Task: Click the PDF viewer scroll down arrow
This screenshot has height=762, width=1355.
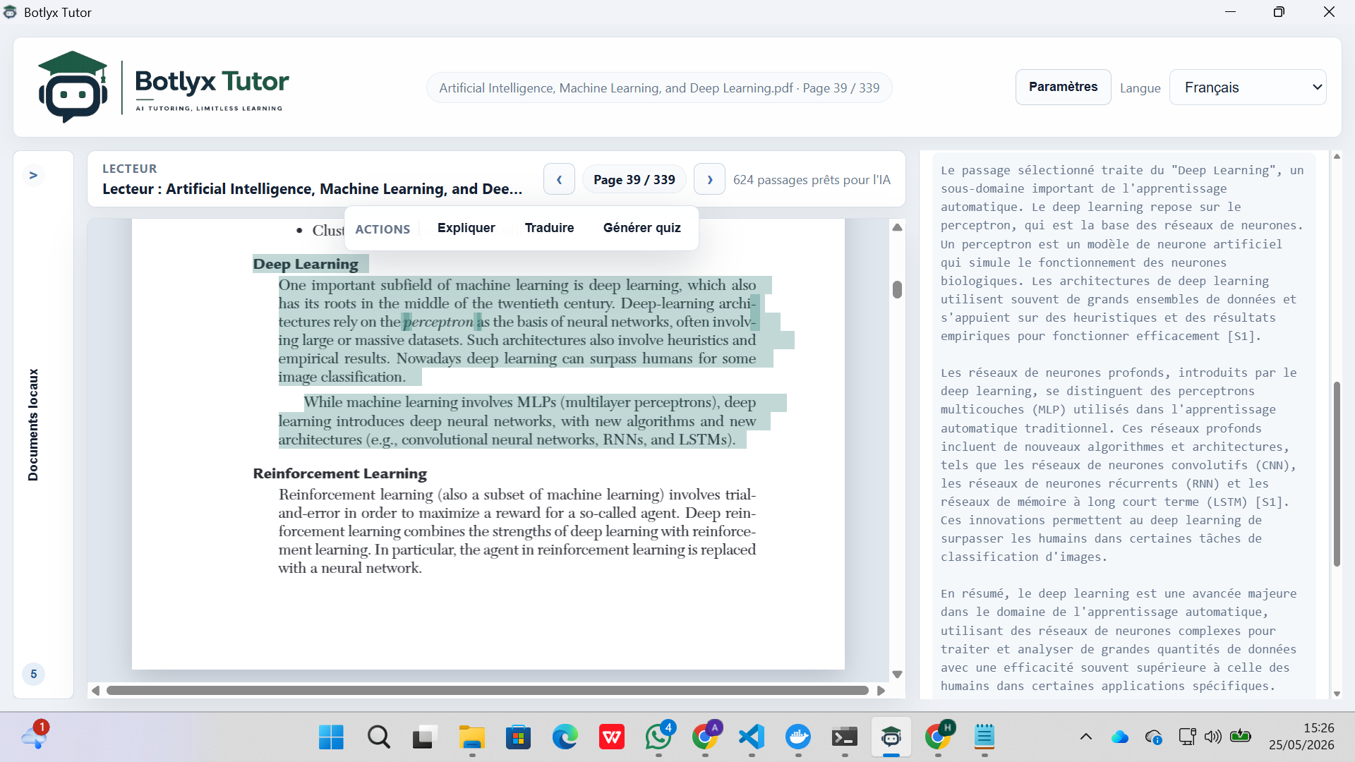Action: 897,675
